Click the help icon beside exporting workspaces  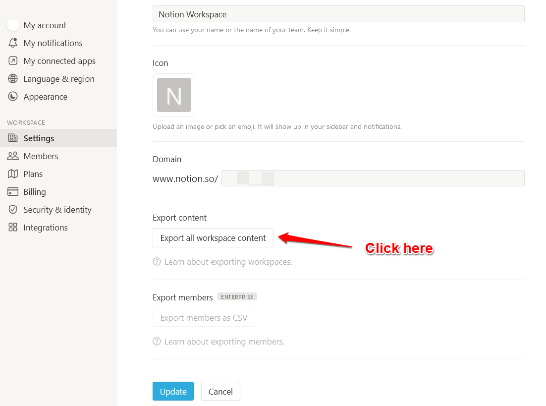(157, 261)
